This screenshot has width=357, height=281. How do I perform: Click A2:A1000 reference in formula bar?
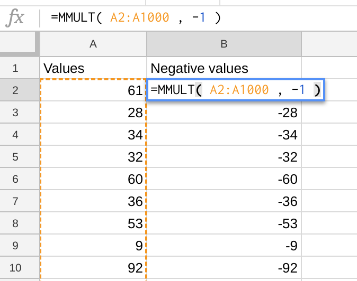(x=140, y=17)
